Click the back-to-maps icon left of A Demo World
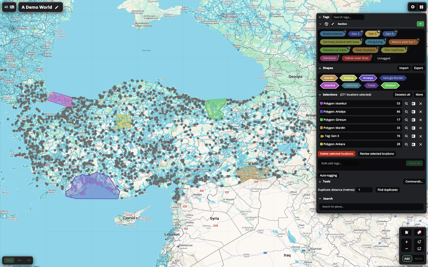This screenshot has height=267, width=428. pos(9,7)
